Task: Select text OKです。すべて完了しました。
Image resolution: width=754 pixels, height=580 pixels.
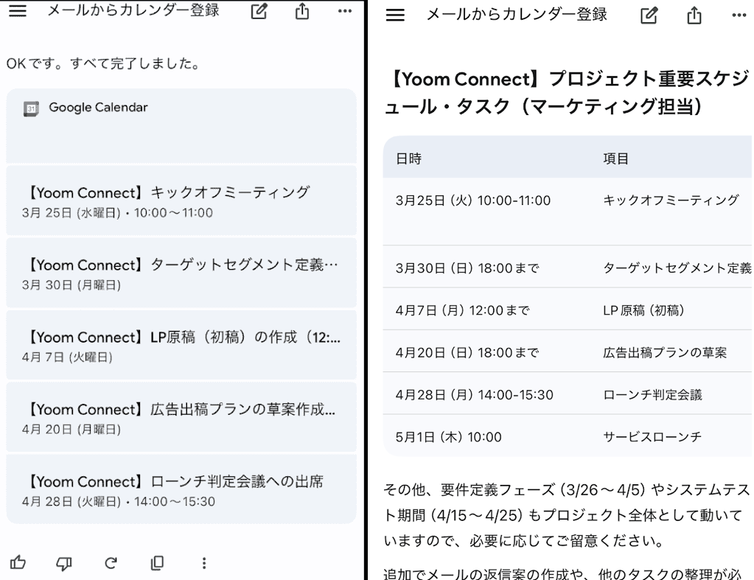Action: [x=103, y=63]
